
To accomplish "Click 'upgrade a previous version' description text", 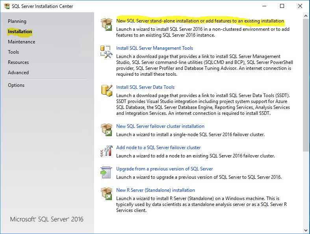I will (199, 177).
